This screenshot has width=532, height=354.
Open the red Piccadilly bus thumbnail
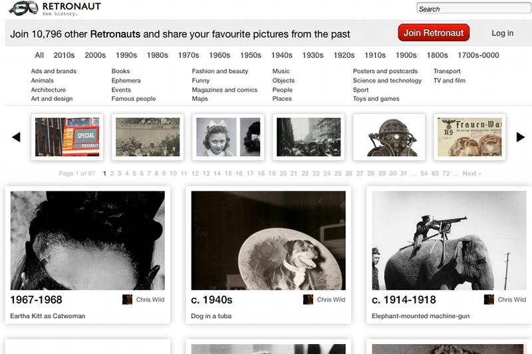coord(67,137)
